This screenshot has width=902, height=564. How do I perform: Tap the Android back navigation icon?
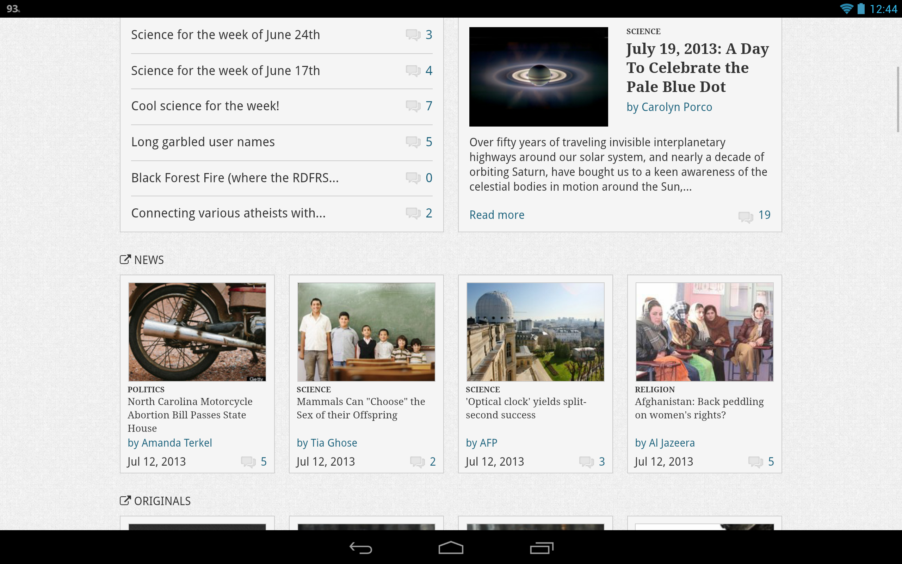click(361, 547)
